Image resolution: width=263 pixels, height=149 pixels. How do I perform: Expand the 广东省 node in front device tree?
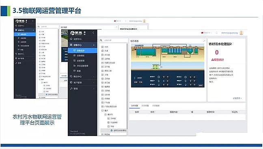[102, 102]
